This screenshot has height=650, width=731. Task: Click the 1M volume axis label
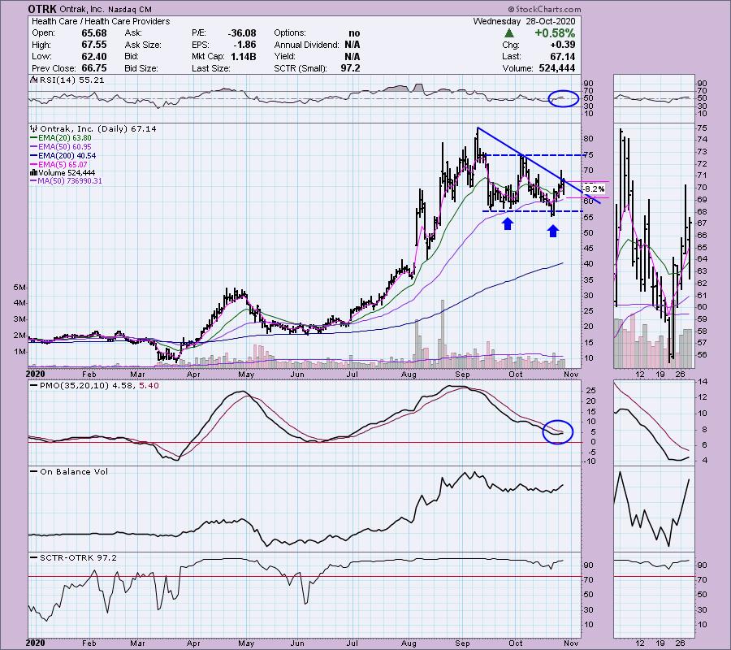(x=19, y=352)
